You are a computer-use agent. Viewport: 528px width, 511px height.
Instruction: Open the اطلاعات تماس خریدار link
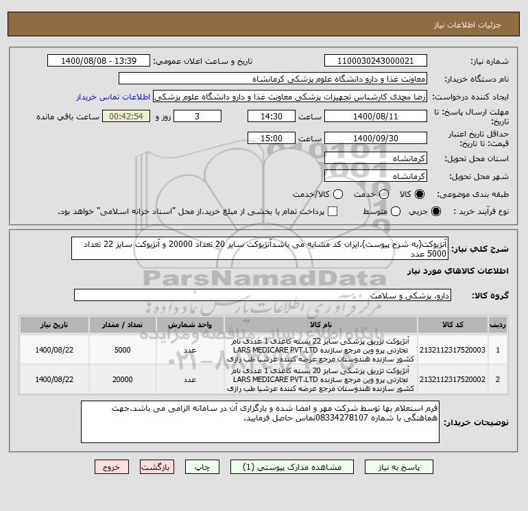(113, 97)
